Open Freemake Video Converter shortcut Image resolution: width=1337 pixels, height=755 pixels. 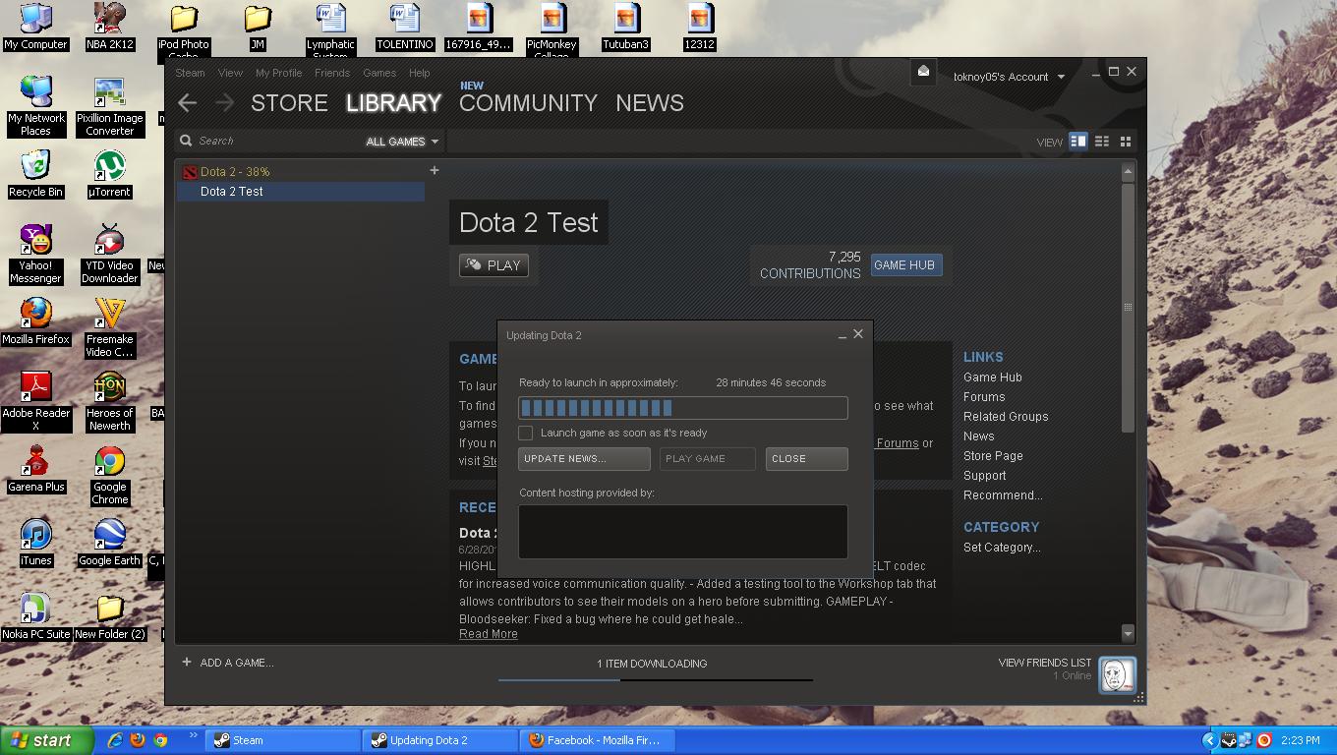point(110,327)
